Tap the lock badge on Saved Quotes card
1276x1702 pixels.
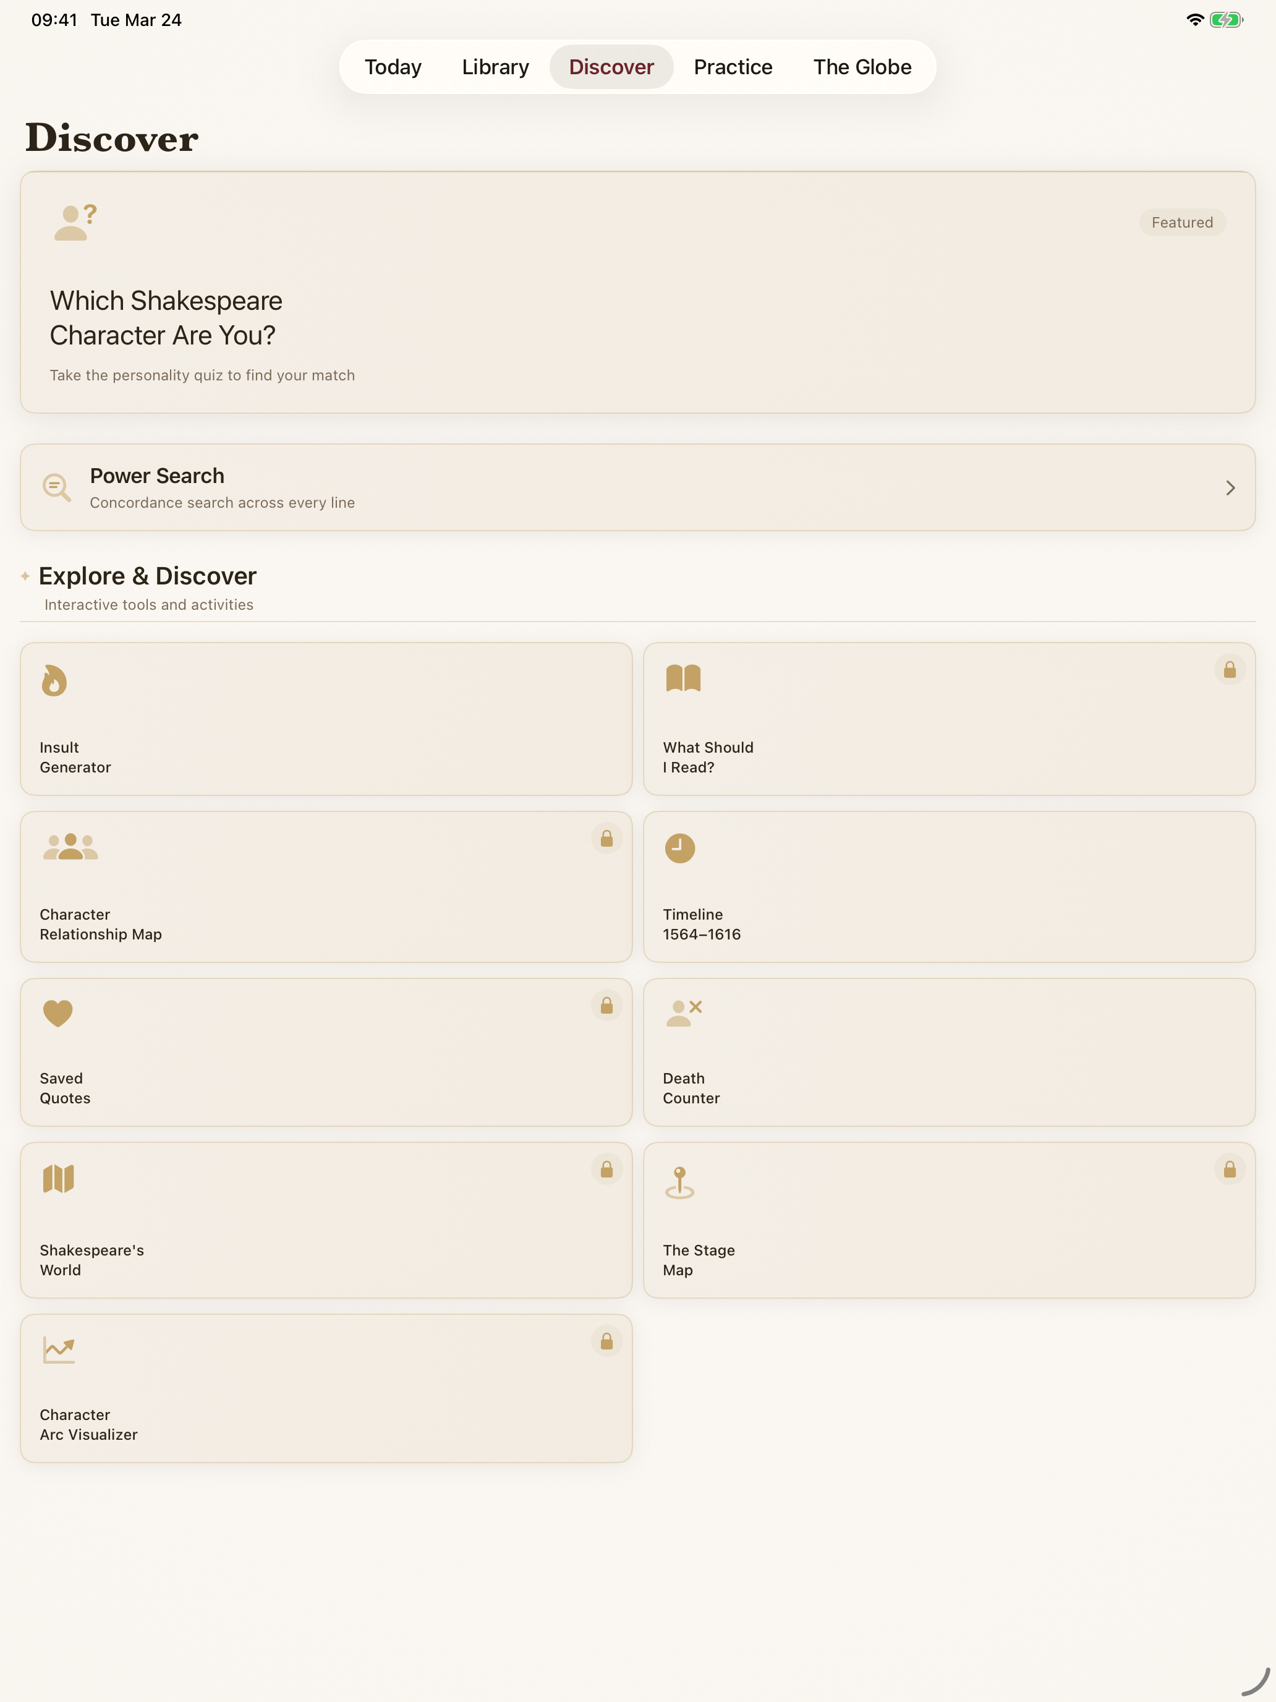607,1005
